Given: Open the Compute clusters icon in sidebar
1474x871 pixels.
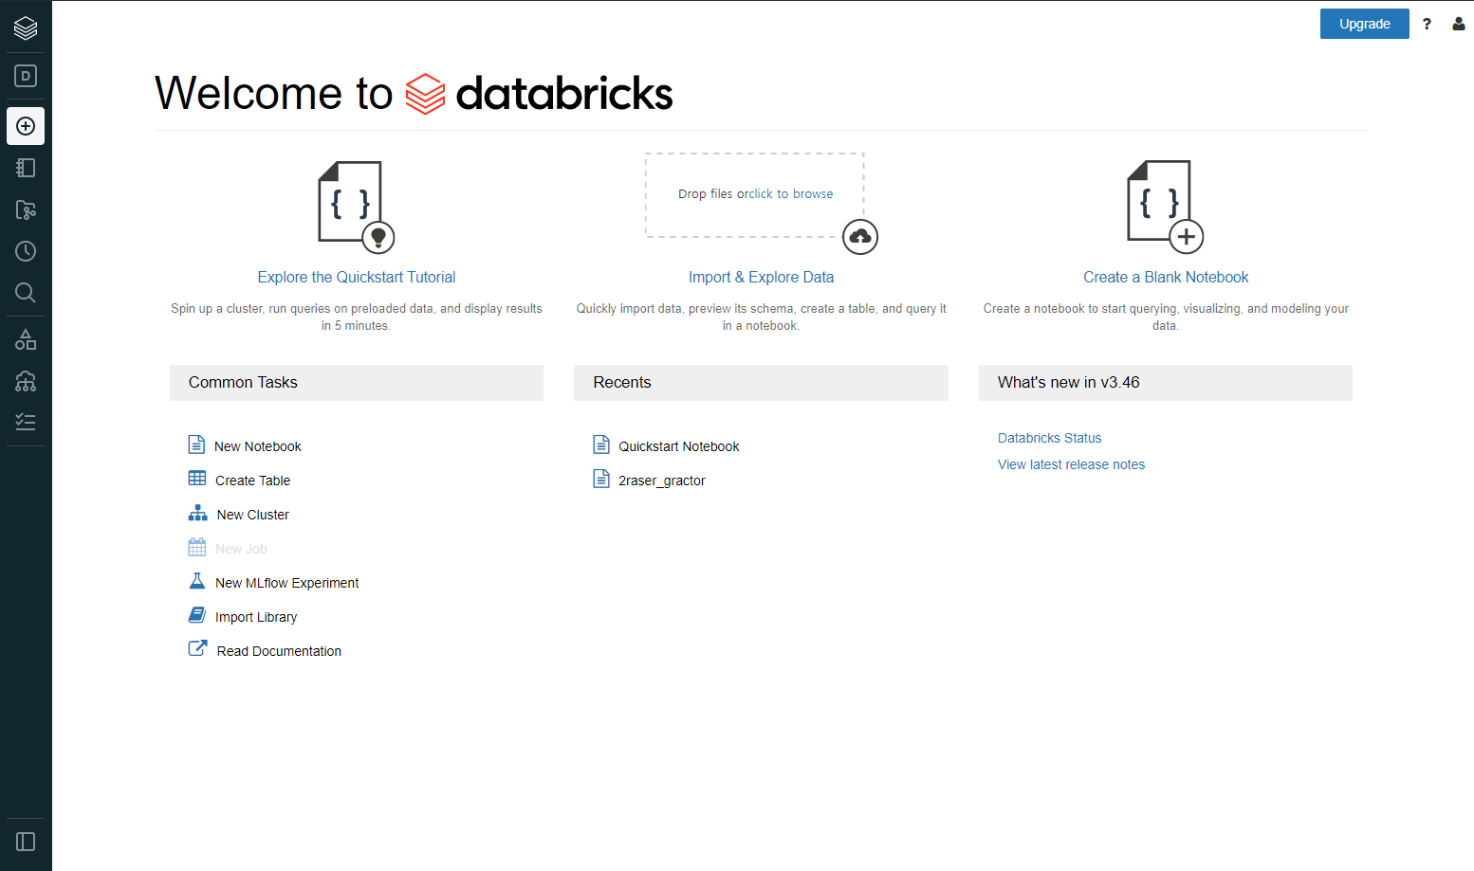Looking at the screenshot, I should click(x=26, y=381).
